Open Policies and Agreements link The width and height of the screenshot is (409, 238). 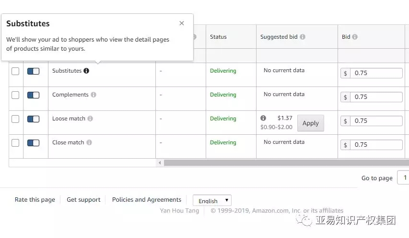[x=147, y=200]
